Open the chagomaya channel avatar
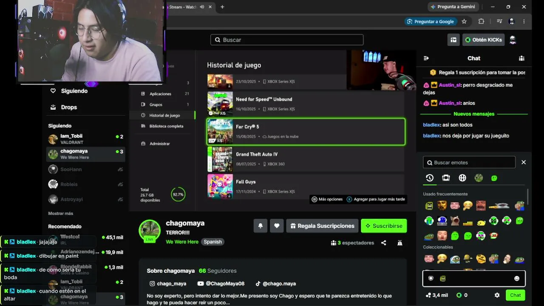 150,231
